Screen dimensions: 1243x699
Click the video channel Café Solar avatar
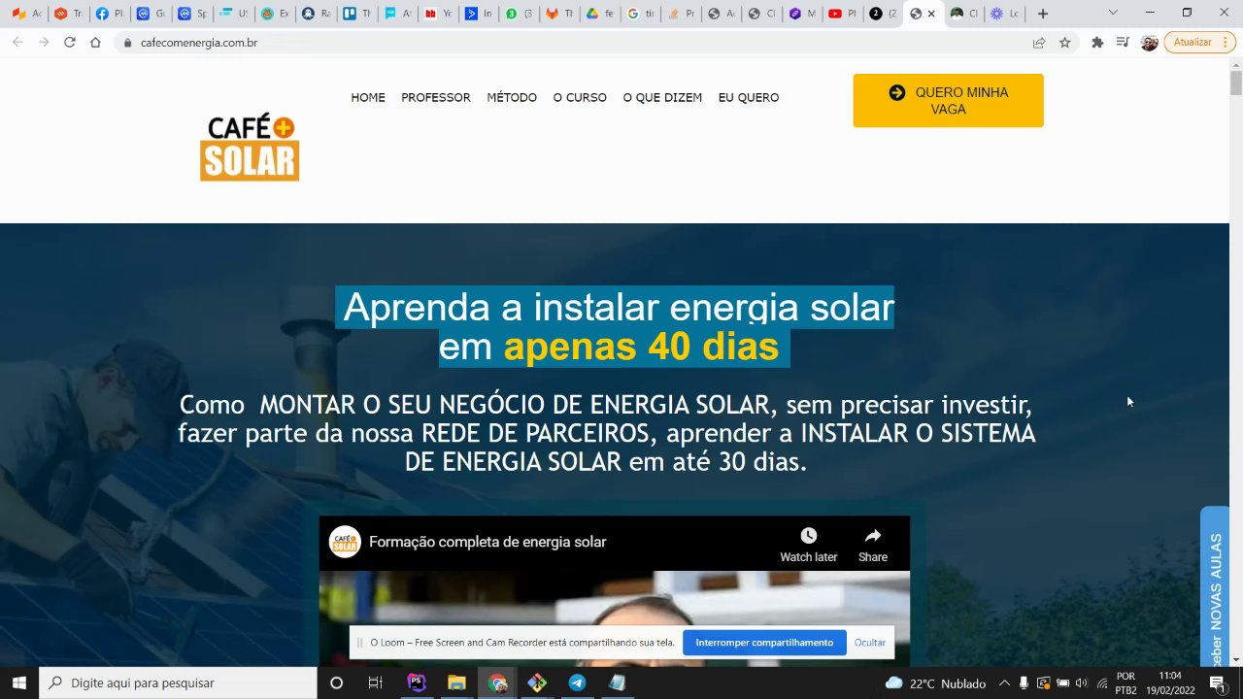(x=345, y=542)
